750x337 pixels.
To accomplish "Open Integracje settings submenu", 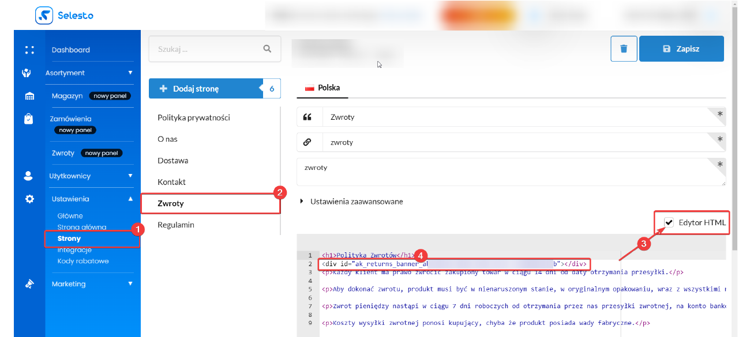I will [74, 250].
